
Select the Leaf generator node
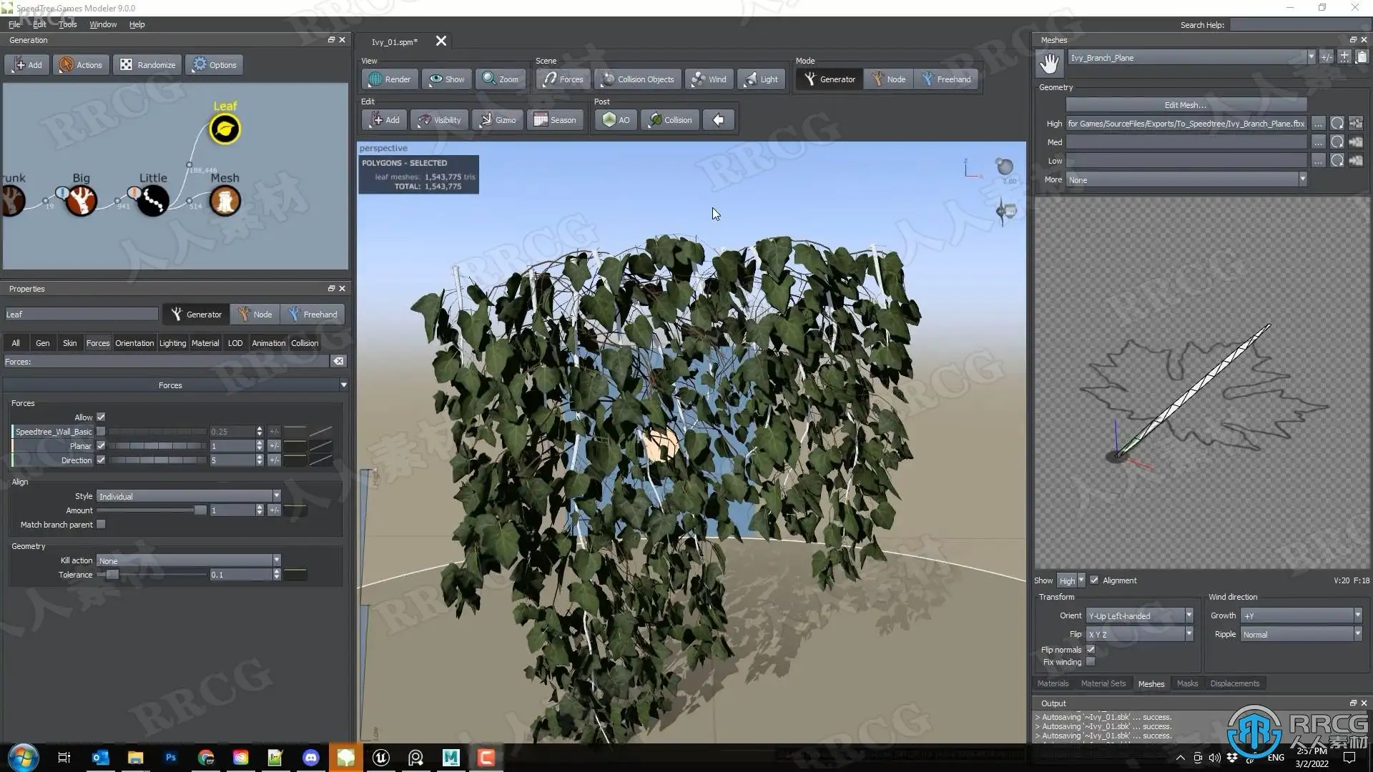click(x=225, y=129)
